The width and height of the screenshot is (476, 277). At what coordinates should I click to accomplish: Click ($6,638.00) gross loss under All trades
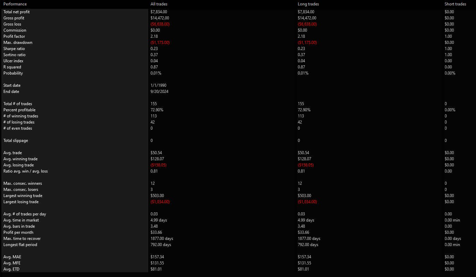(160, 24)
